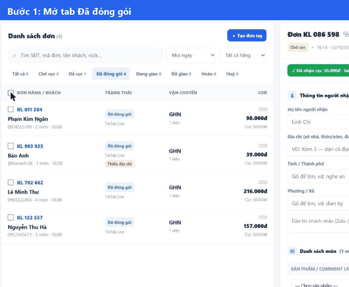Switch to the Chờ cọc tab
Image resolution: width=349 pixels, height=287 pixels.
point(48,74)
